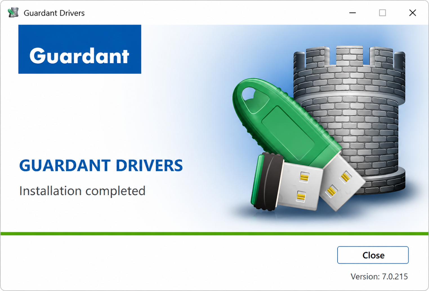Click the "Version: 7.0.215" label

coord(379,276)
